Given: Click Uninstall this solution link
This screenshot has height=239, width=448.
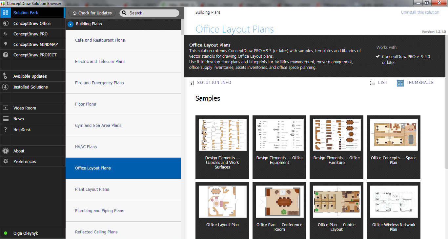Looking at the screenshot, I should (420, 12).
